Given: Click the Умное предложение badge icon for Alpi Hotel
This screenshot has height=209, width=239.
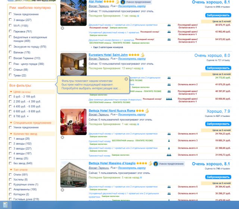Looking at the screenshot, I should [123, 2].
